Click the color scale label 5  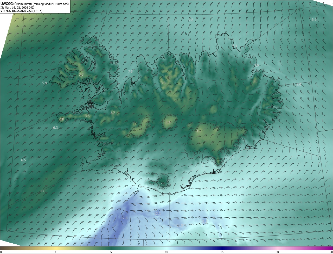[111, 252]
